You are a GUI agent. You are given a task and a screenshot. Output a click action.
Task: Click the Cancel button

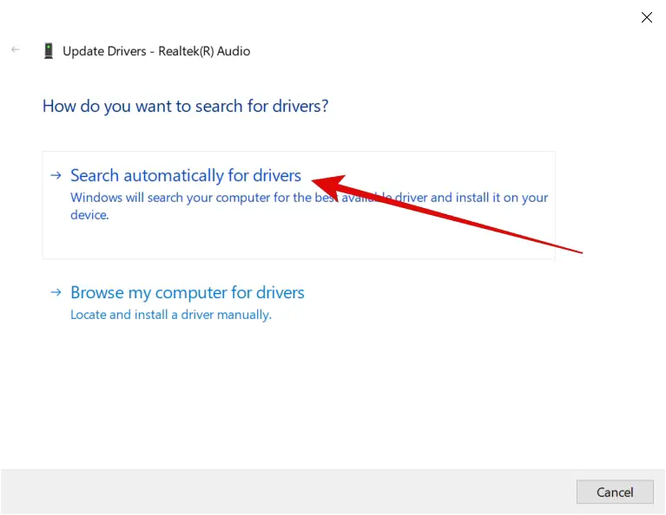coord(615,492)
